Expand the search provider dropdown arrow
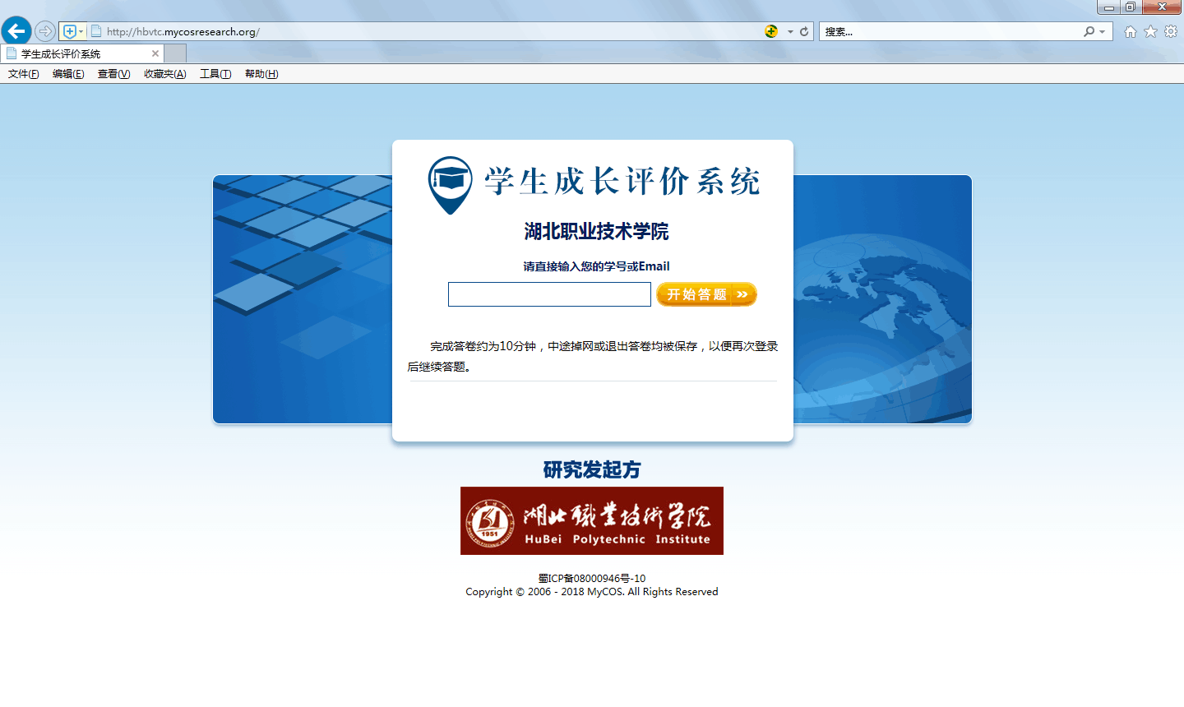 (x=1103, y=31)
